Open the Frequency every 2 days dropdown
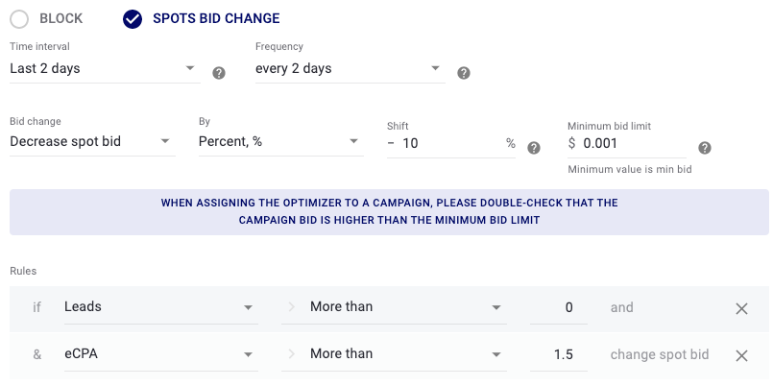 [350, 68]
